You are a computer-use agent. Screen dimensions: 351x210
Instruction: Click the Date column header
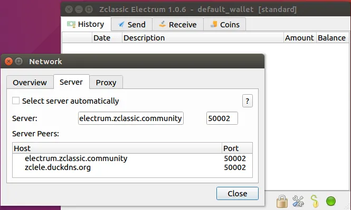[107, 38]
